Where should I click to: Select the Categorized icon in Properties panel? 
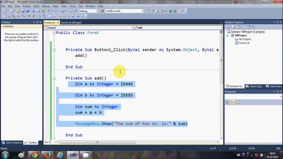[227, 102]
